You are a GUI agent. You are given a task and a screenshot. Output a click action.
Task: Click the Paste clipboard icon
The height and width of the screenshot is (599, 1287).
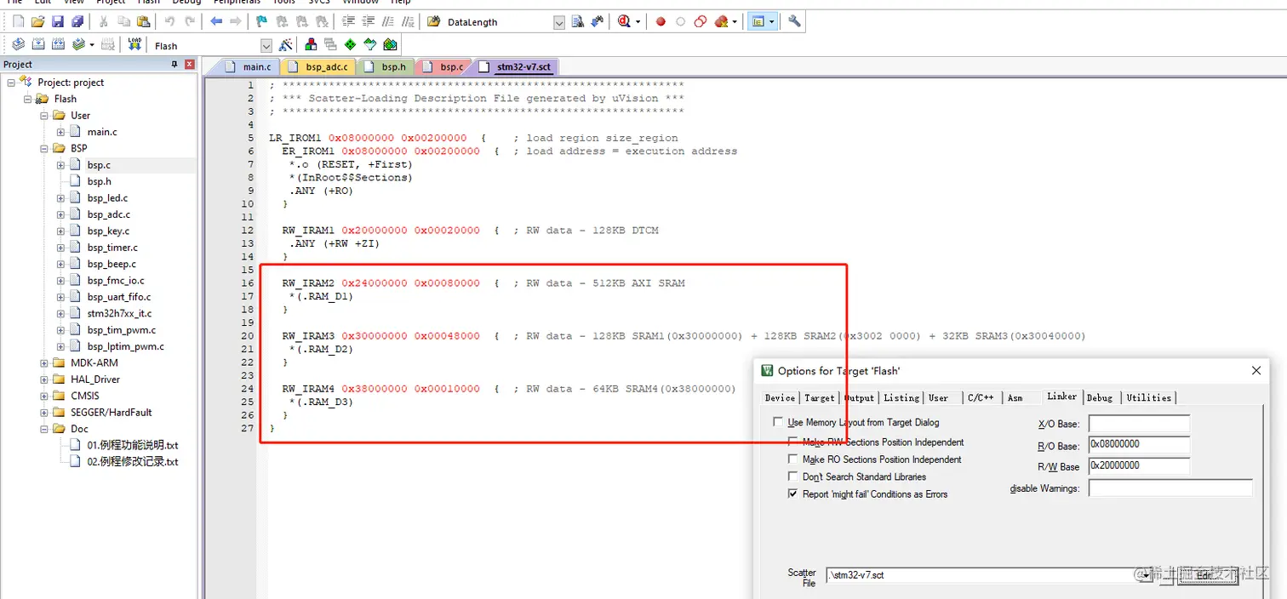(x=142, y=22)
